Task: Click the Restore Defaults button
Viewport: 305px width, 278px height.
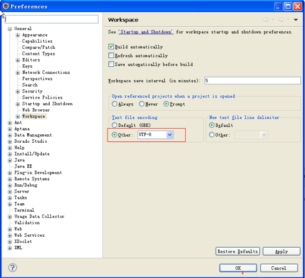Action: pyautogui.click(x=238, y=251)
